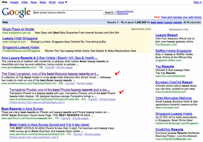Image resolution: width=203 pixels, height=142 pixels.
Task: View and manage your web history
Action: [181, 17]
